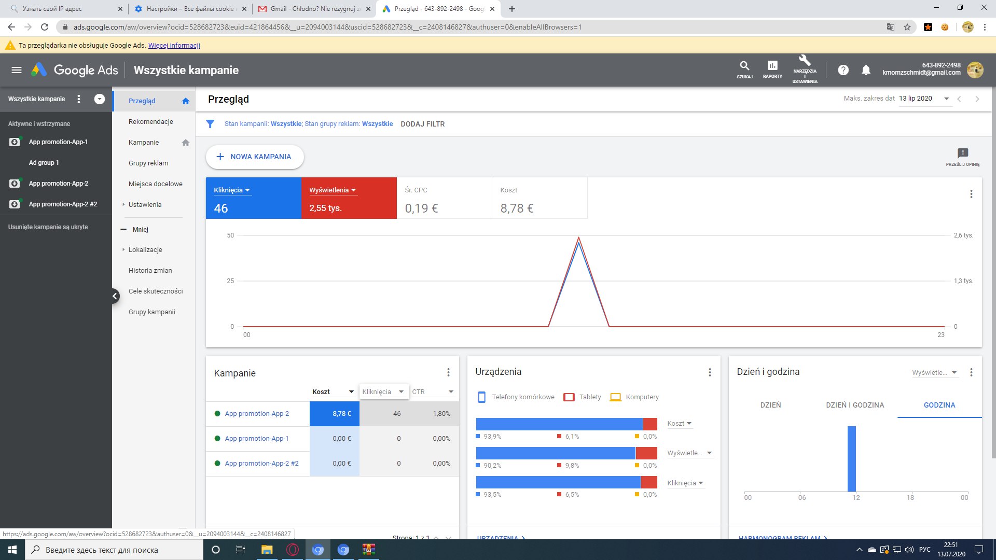Viewport: 996px width, 560px height.
Task: Open Grupy kampanii page
Action: coord(152,312)
